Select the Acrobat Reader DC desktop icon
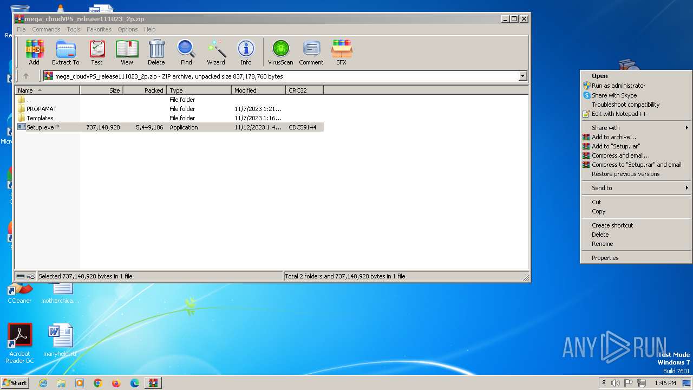 [x=19, y=343]
